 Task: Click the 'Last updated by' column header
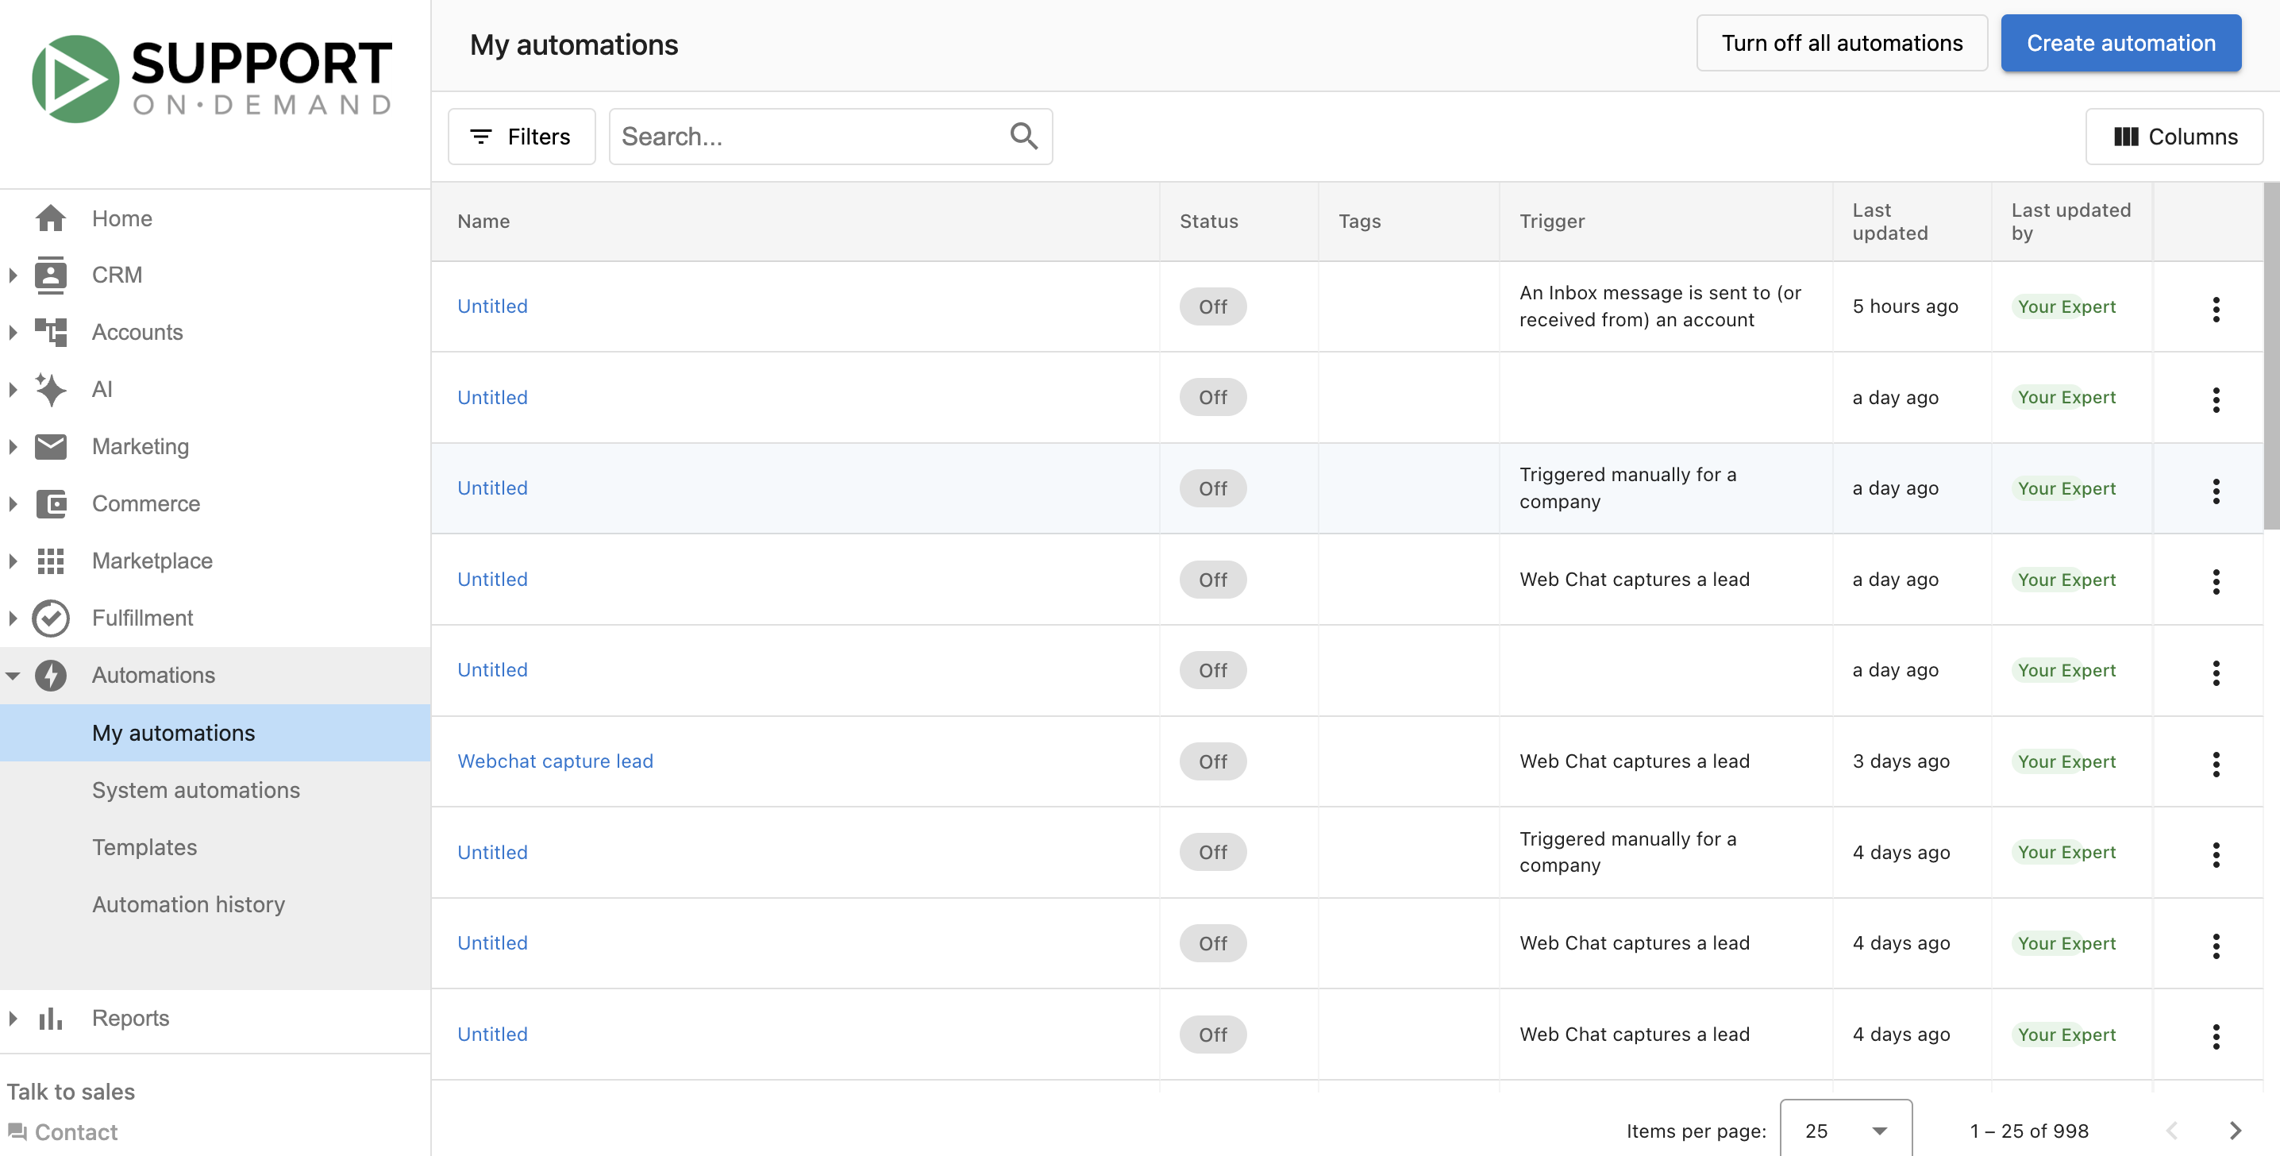click(x=2070, y=222)
